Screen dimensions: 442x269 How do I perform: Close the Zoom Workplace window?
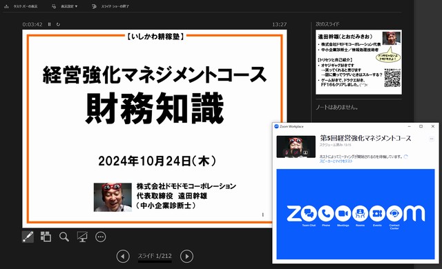pos(433,126)
